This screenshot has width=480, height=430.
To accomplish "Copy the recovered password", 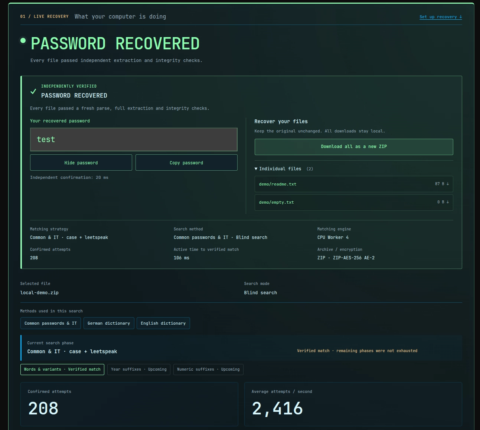I will tap(186, 163).
